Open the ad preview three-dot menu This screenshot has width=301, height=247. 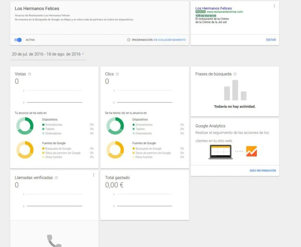274,6
